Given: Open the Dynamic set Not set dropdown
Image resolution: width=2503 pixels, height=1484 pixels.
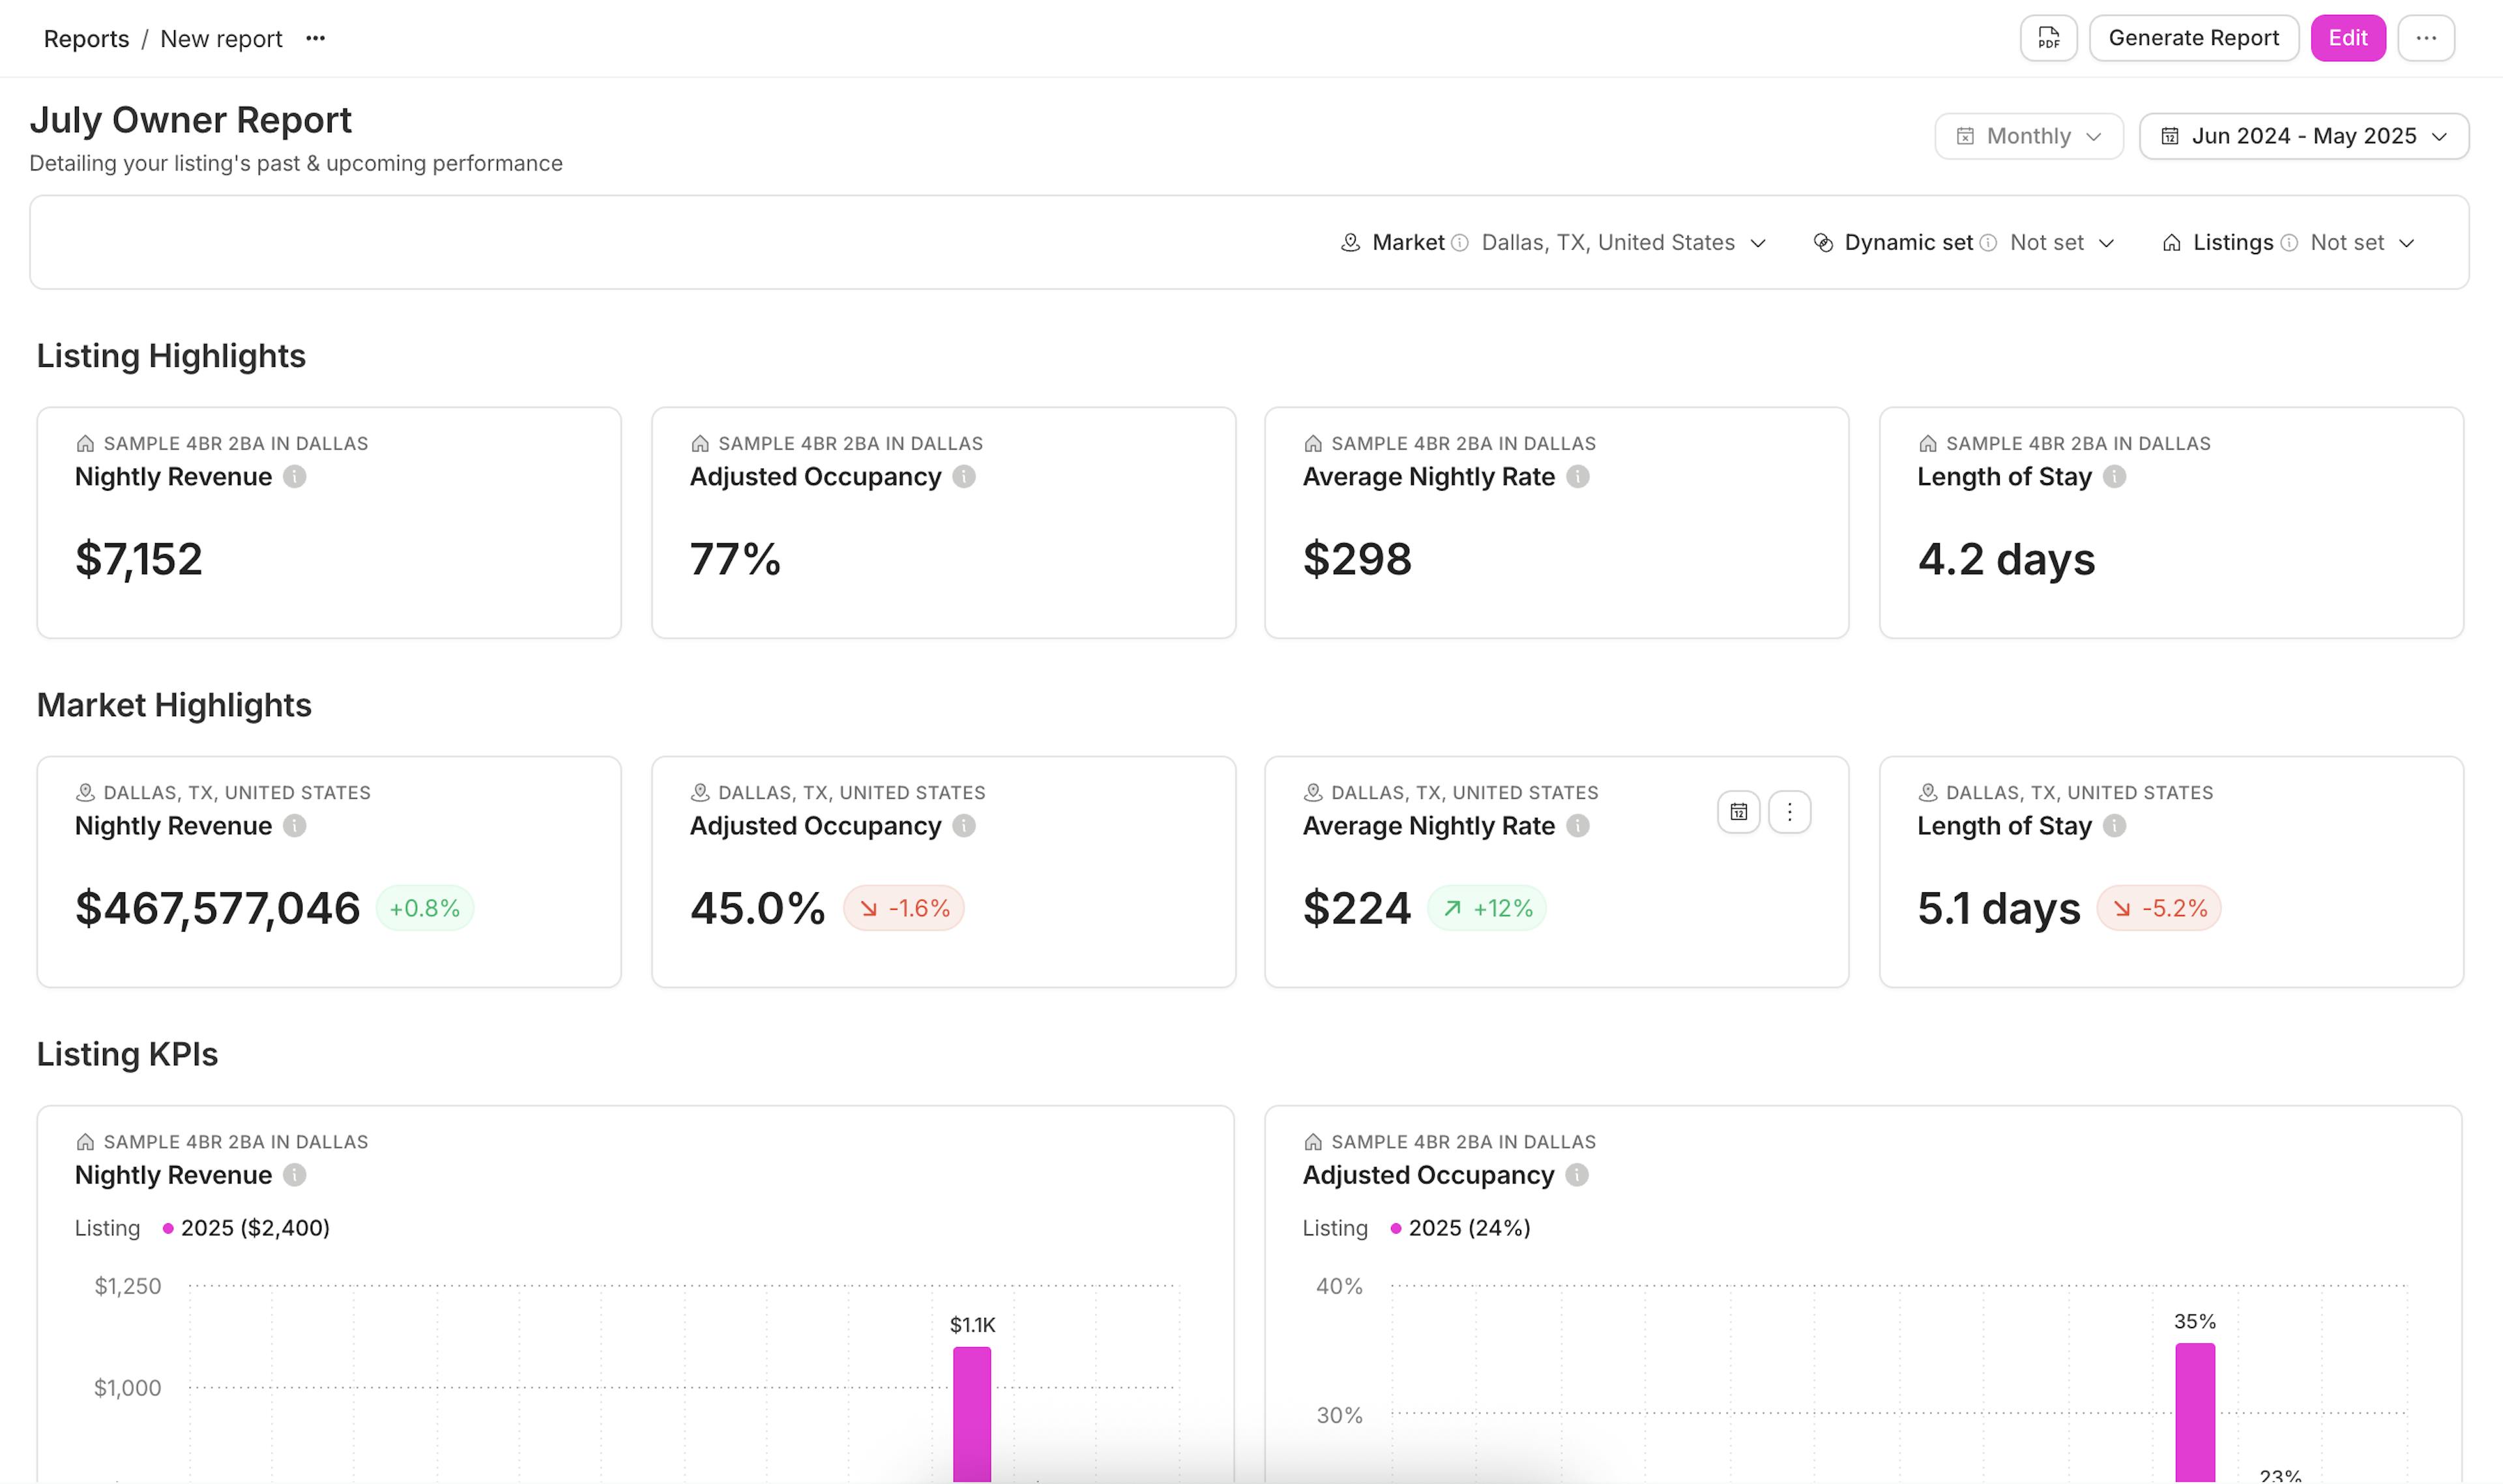Looking at the screenshot, I should (x=2061, y=243).
